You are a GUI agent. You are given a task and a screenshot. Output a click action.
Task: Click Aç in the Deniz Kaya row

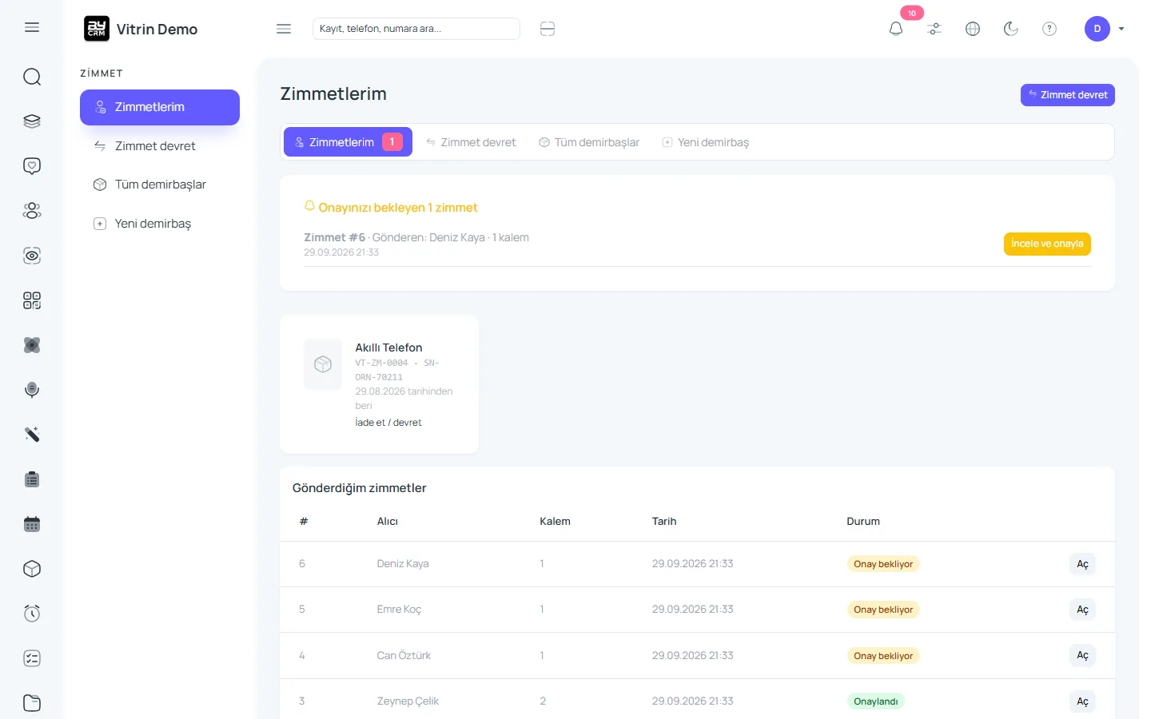click(1082, 564)
